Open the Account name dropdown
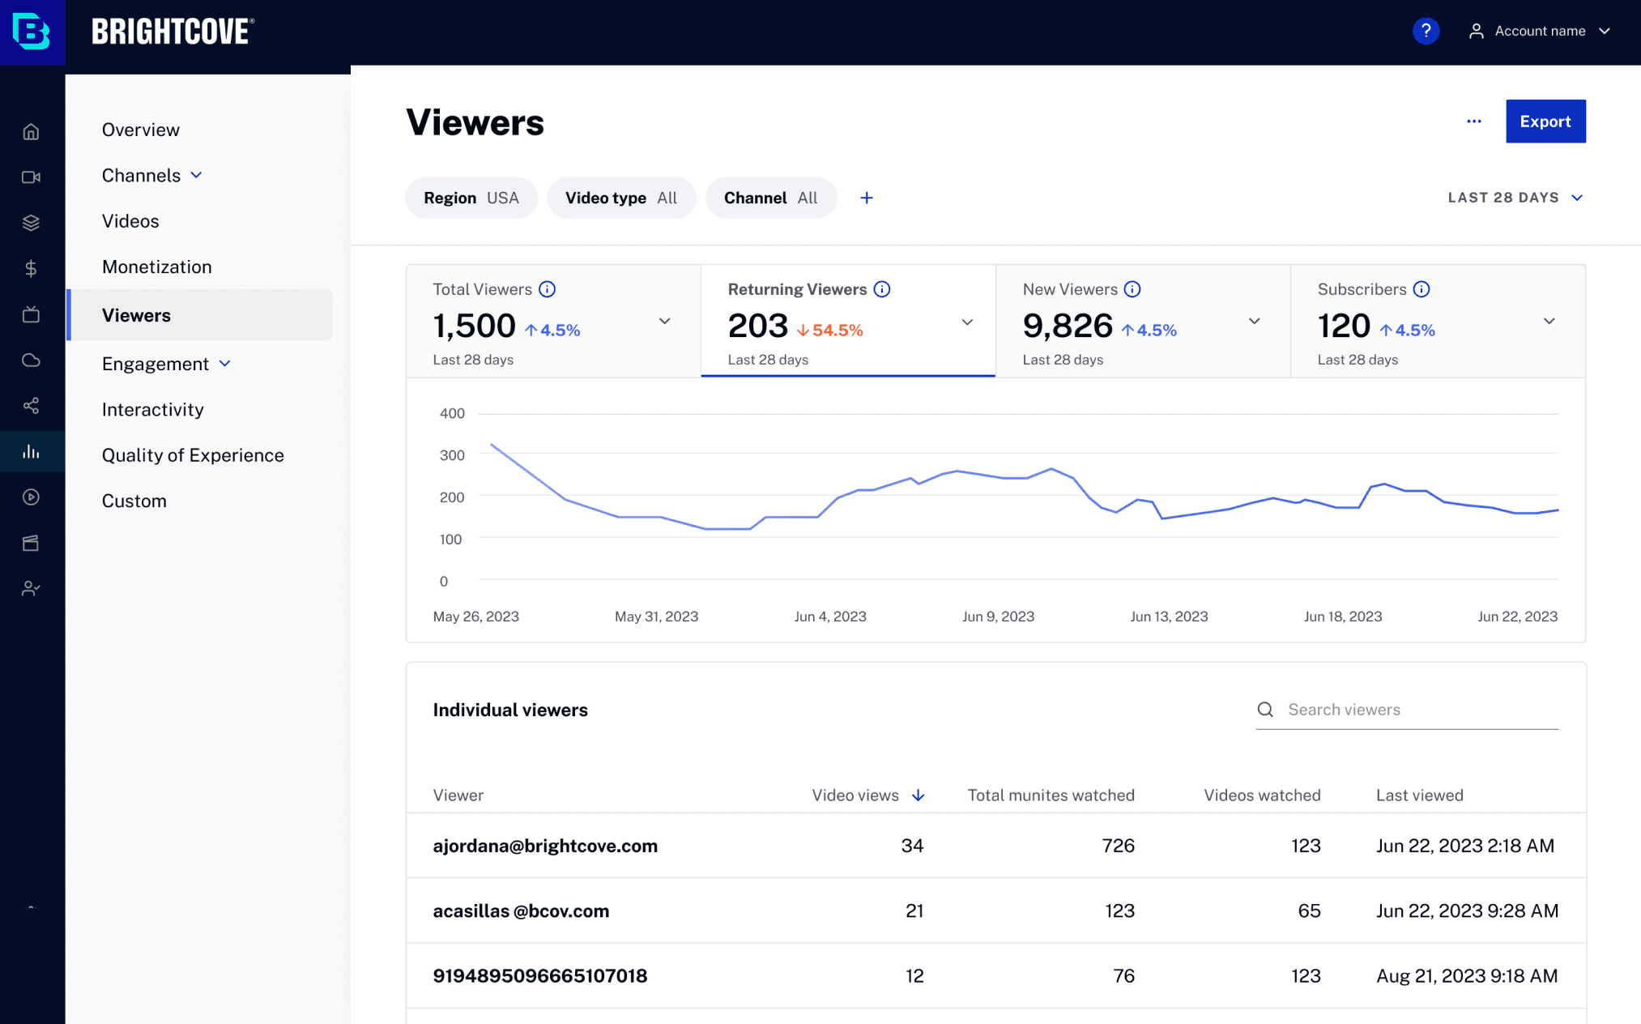This screenshot has height=1024, width=1641. 1540,31
